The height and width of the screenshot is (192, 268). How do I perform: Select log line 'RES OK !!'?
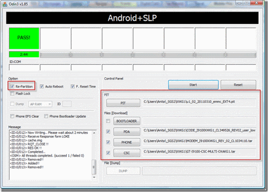coord(26,148)
